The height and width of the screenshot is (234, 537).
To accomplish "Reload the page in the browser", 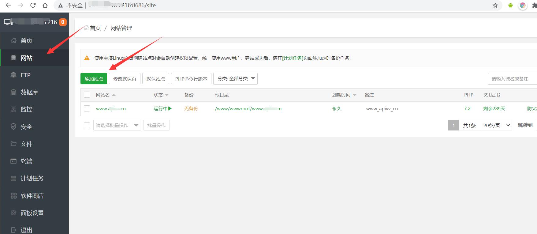I will 33,6.
